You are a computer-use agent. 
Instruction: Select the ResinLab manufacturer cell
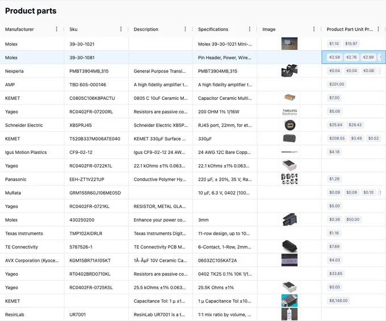coord(32,315)
